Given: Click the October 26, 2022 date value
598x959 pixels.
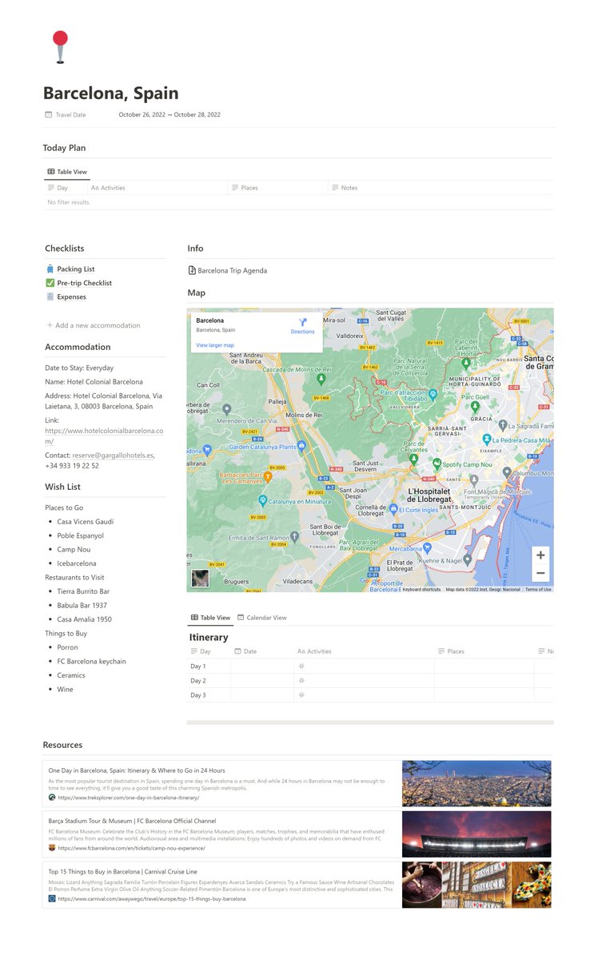Looking at the screenshot, I should [142, 114].
